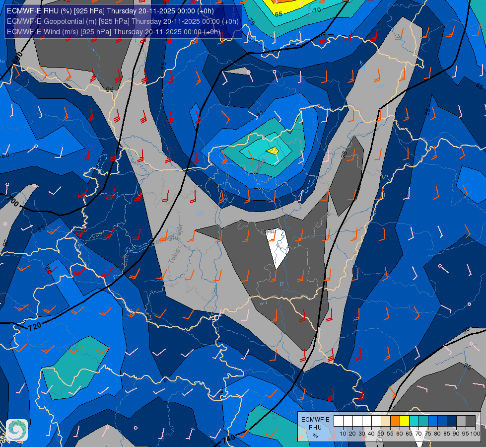Click the legend tick label '30'
The image size is (486, 447).
362,434
